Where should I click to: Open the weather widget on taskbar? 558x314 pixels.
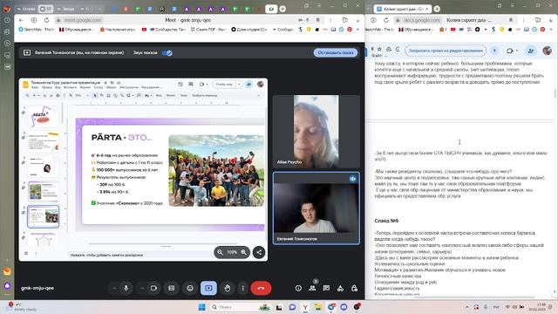(x=21, y=307)
